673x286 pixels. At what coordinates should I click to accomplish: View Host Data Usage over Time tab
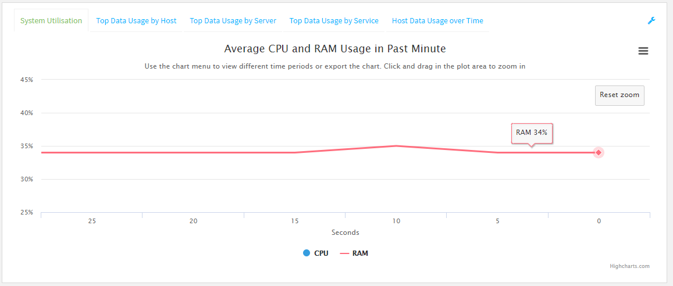pyautogui.click(x=437, y=21)
